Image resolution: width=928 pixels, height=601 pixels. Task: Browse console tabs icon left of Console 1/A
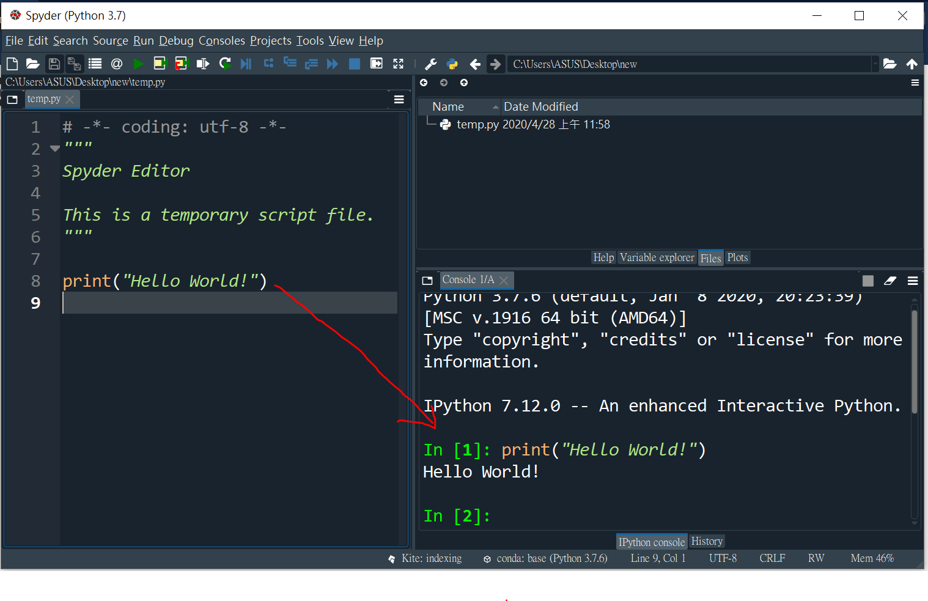click(427, 281)
